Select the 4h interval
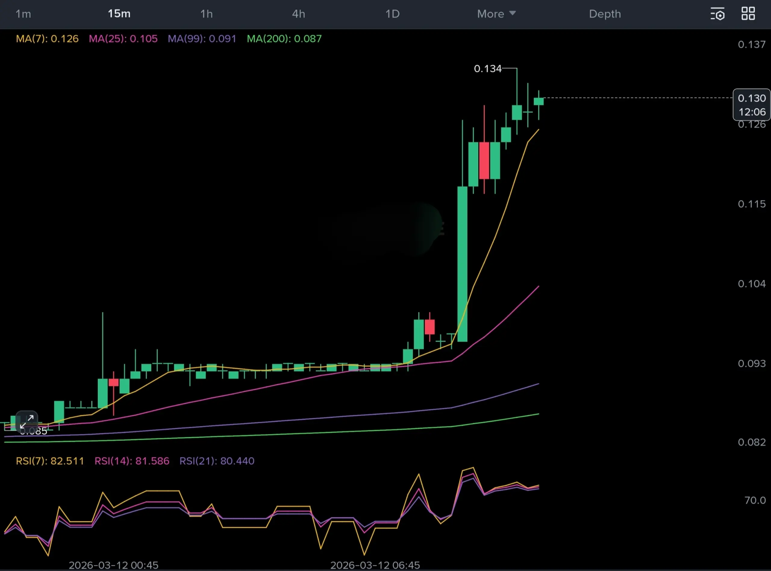The height and width of the screenshot is (571, 771). coord(298,14)
